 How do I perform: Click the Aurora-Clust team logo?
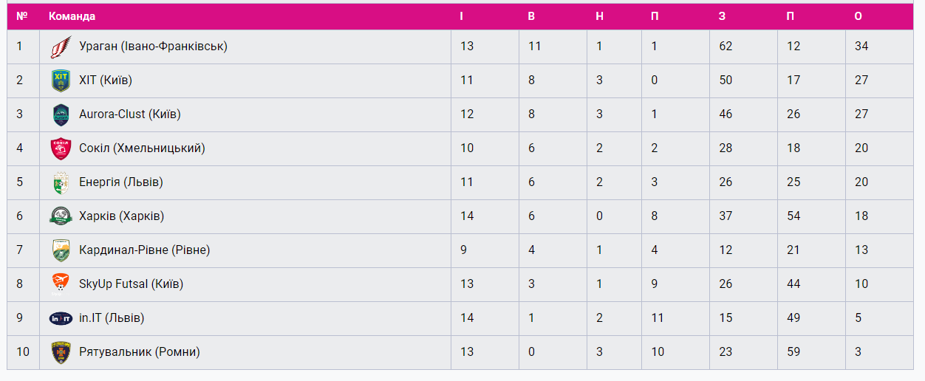61,114
